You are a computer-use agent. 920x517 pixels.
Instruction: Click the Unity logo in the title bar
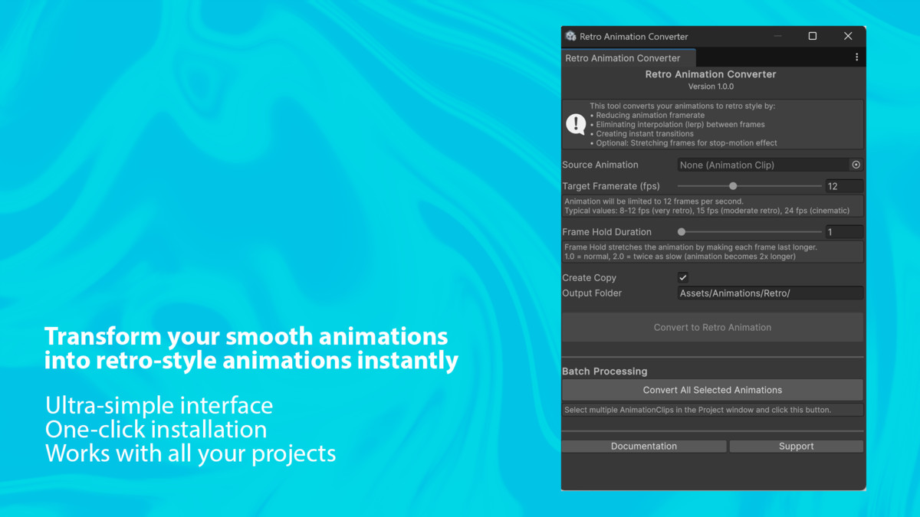570,35
